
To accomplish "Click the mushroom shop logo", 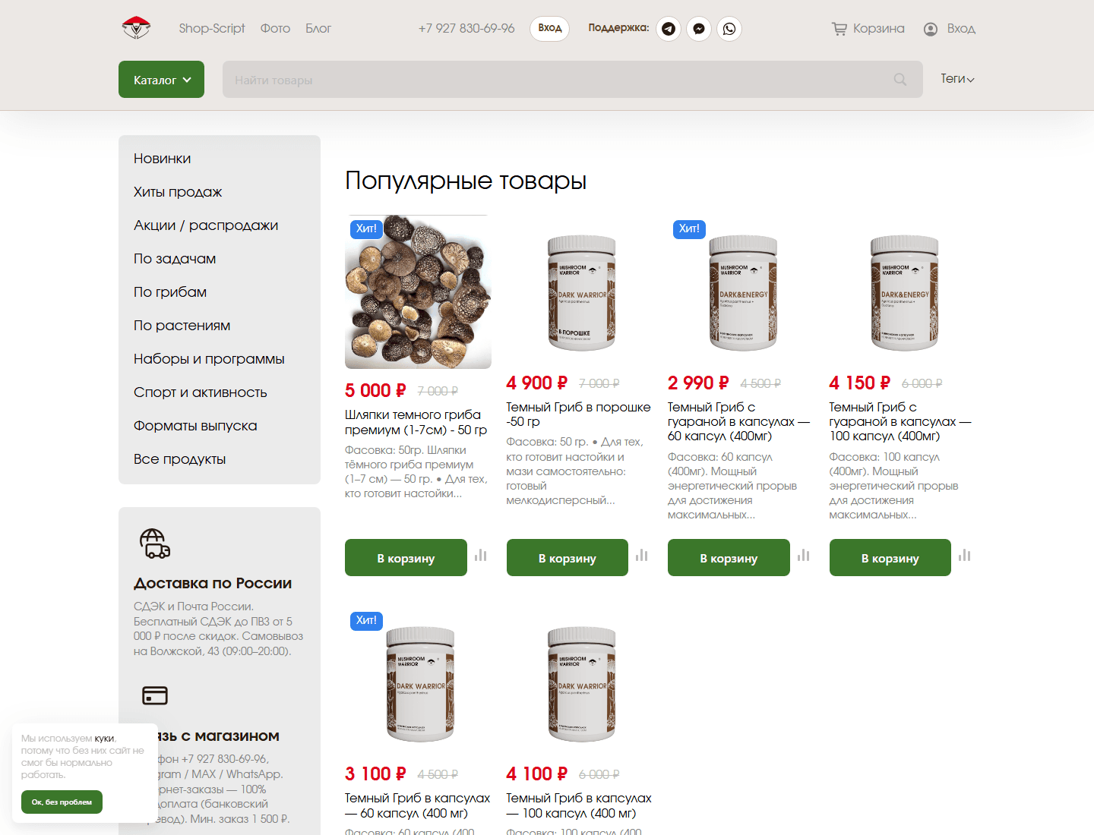I will coord(136,28).
